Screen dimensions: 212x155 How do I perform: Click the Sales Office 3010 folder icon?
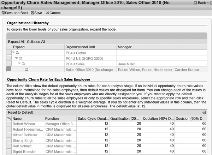(x=26, y=69)
